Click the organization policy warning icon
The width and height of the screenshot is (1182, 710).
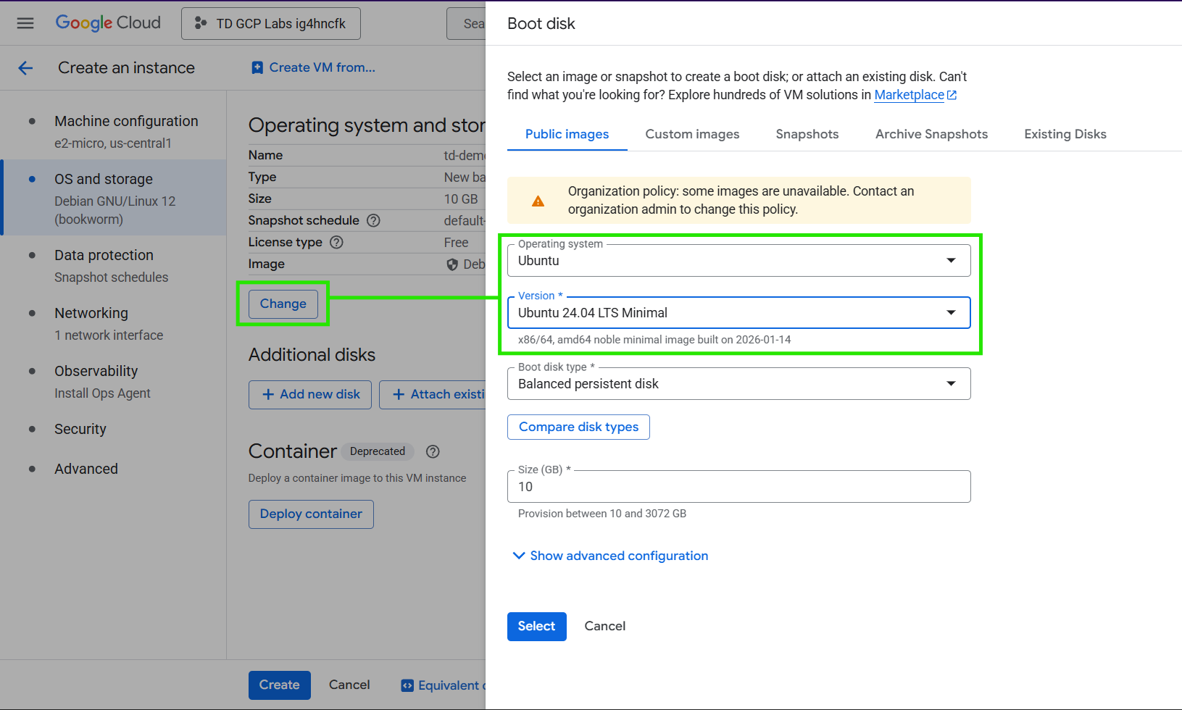tap(537, 201)
